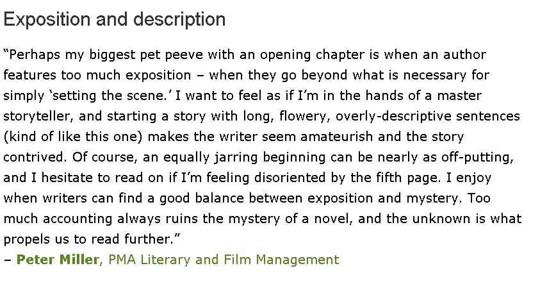556x284 pixels.
Task: Click the word 'storyteller'
Action: pos(38,116)
